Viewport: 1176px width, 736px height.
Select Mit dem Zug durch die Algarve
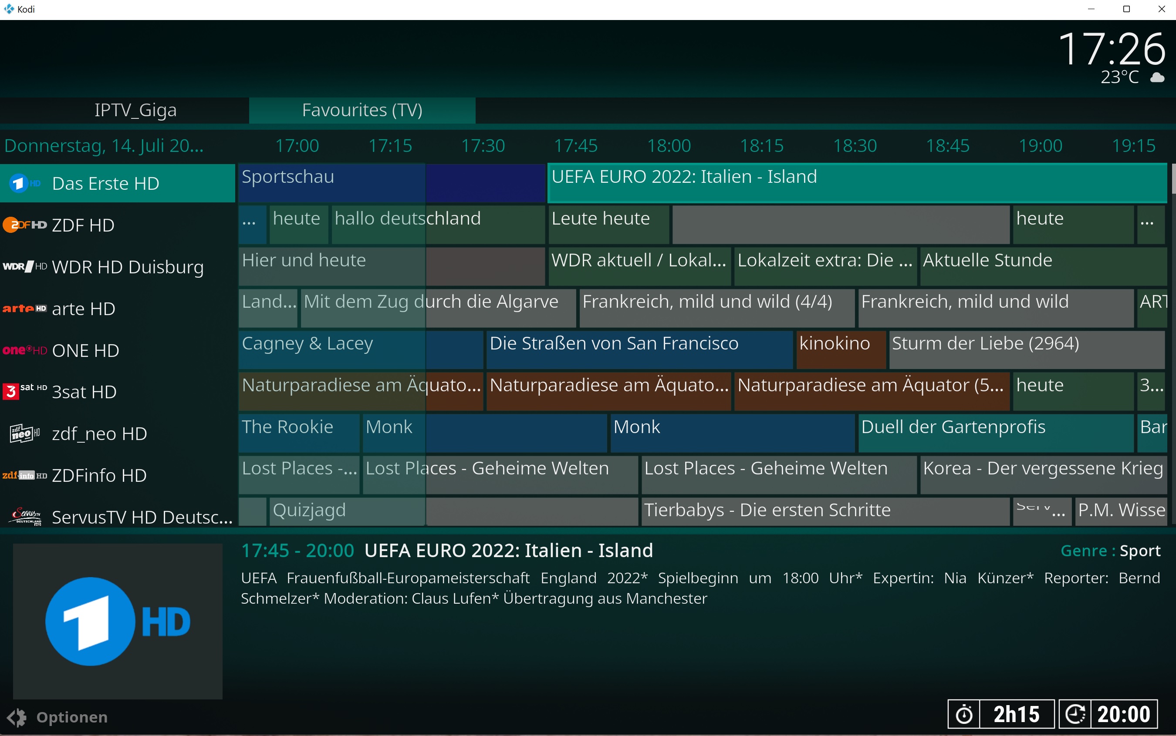(x=438, y=308)
